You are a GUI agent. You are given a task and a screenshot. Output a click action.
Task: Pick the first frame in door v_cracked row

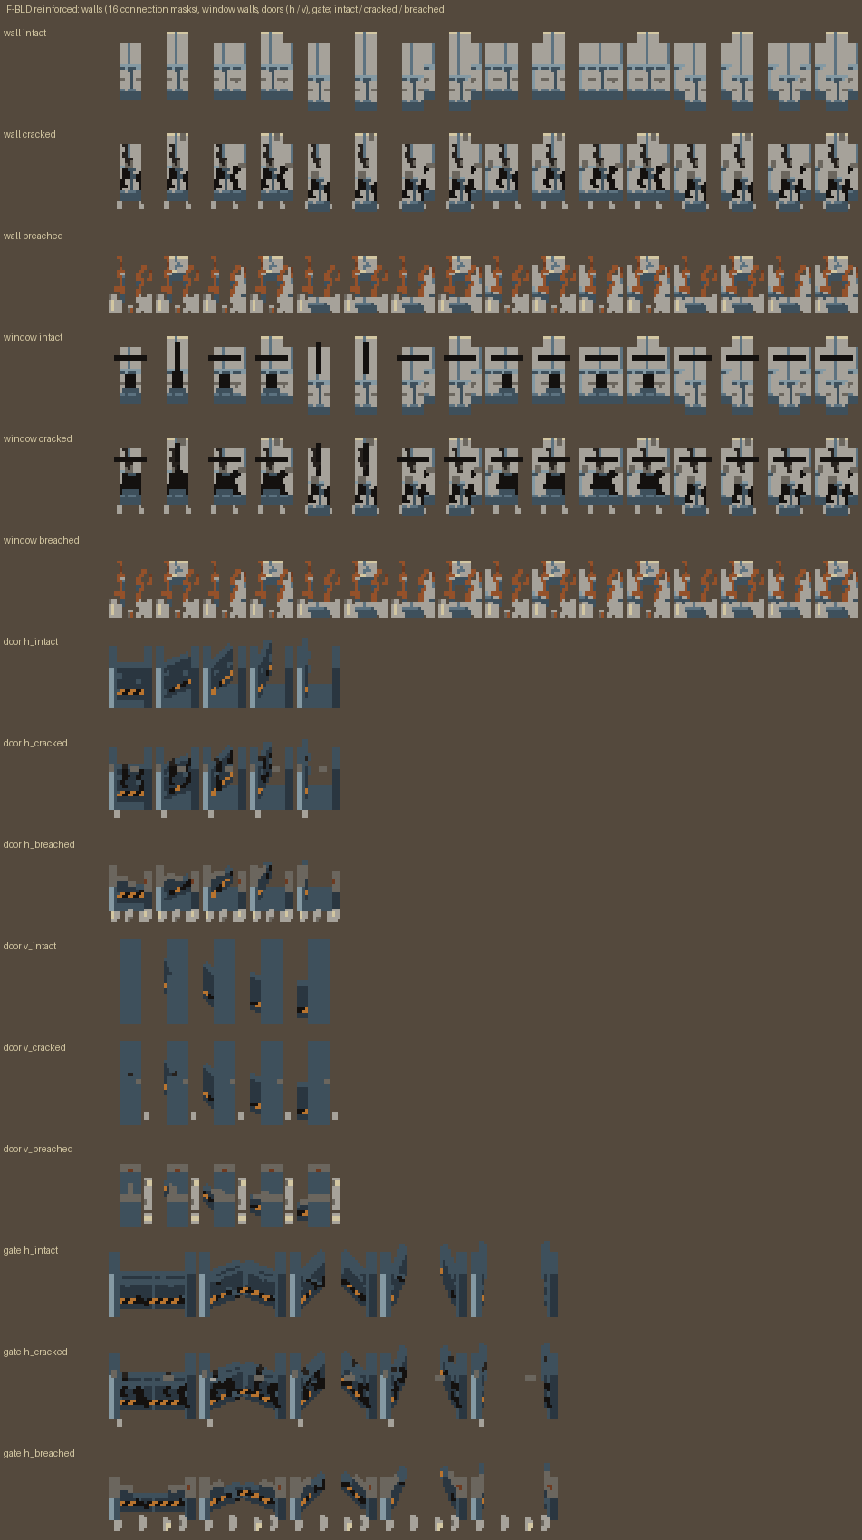click(x=133, y=1083)
